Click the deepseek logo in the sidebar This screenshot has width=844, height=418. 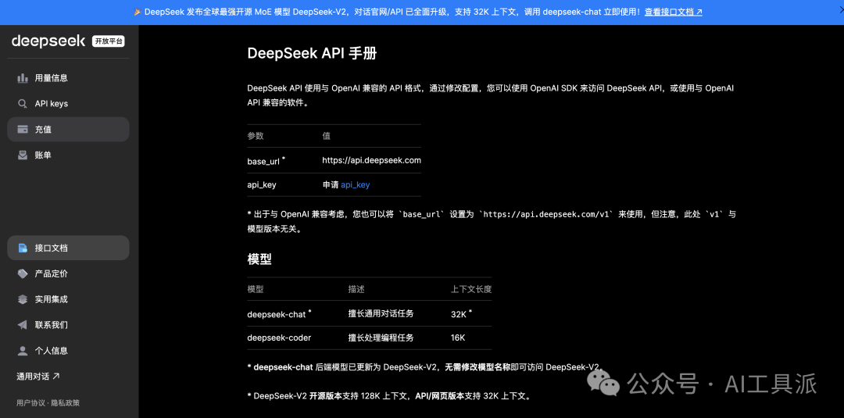[x=48, y=41]
